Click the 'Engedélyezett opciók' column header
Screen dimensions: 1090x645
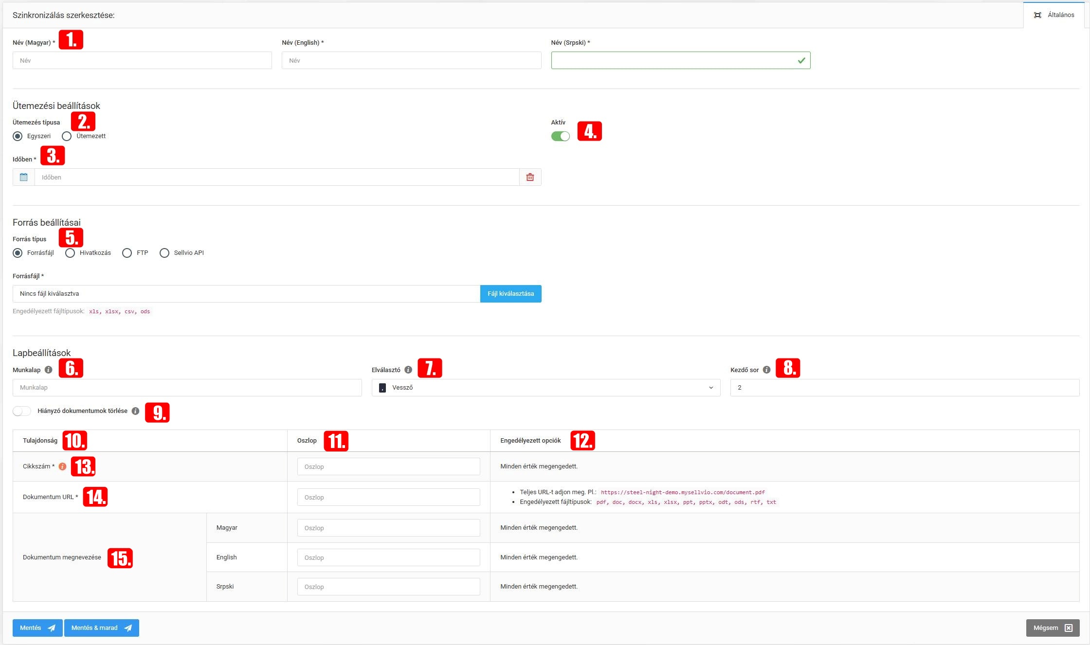coord(530,441)
